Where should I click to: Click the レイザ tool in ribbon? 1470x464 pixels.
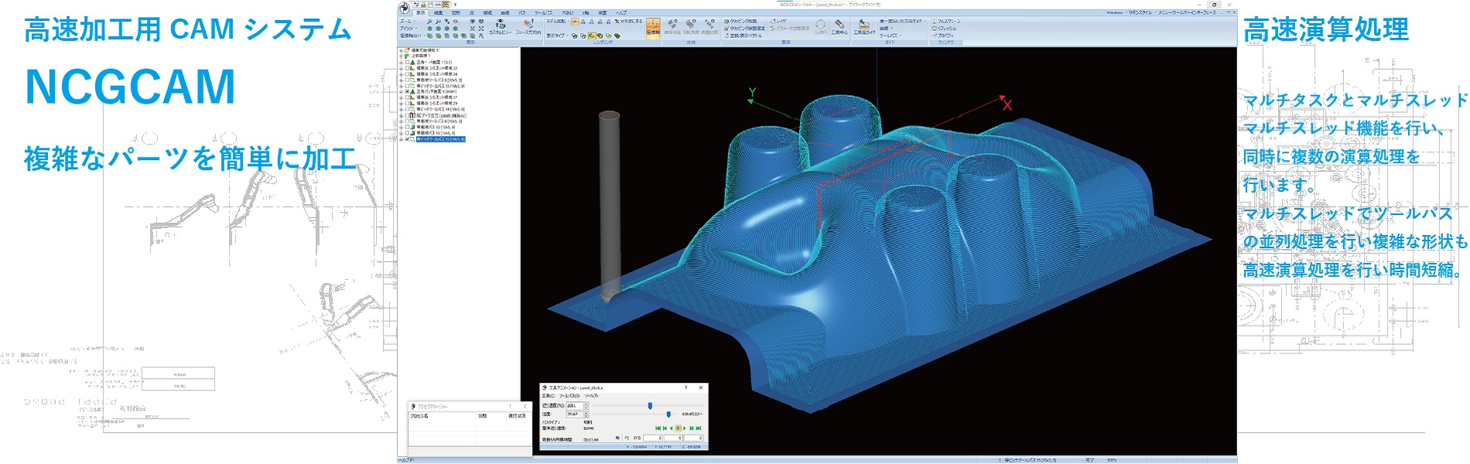point(778,22)
